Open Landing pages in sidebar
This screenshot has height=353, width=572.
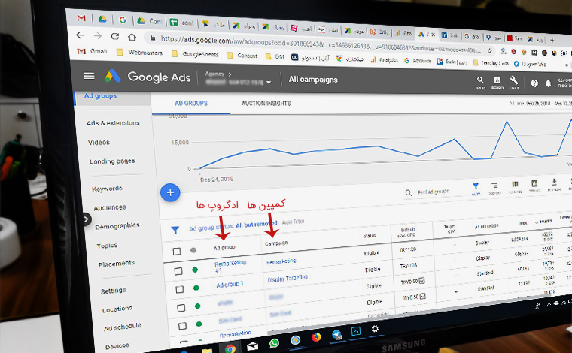(x=112, y=161)
